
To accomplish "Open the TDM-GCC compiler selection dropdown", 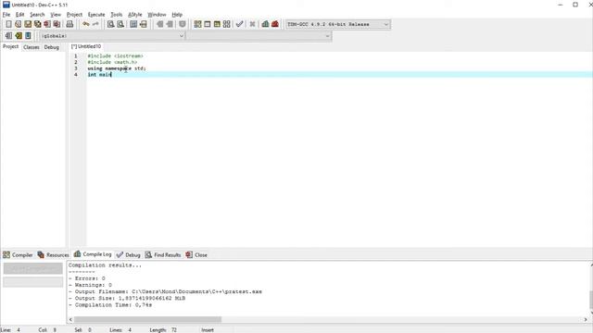I will click(338, 24).
